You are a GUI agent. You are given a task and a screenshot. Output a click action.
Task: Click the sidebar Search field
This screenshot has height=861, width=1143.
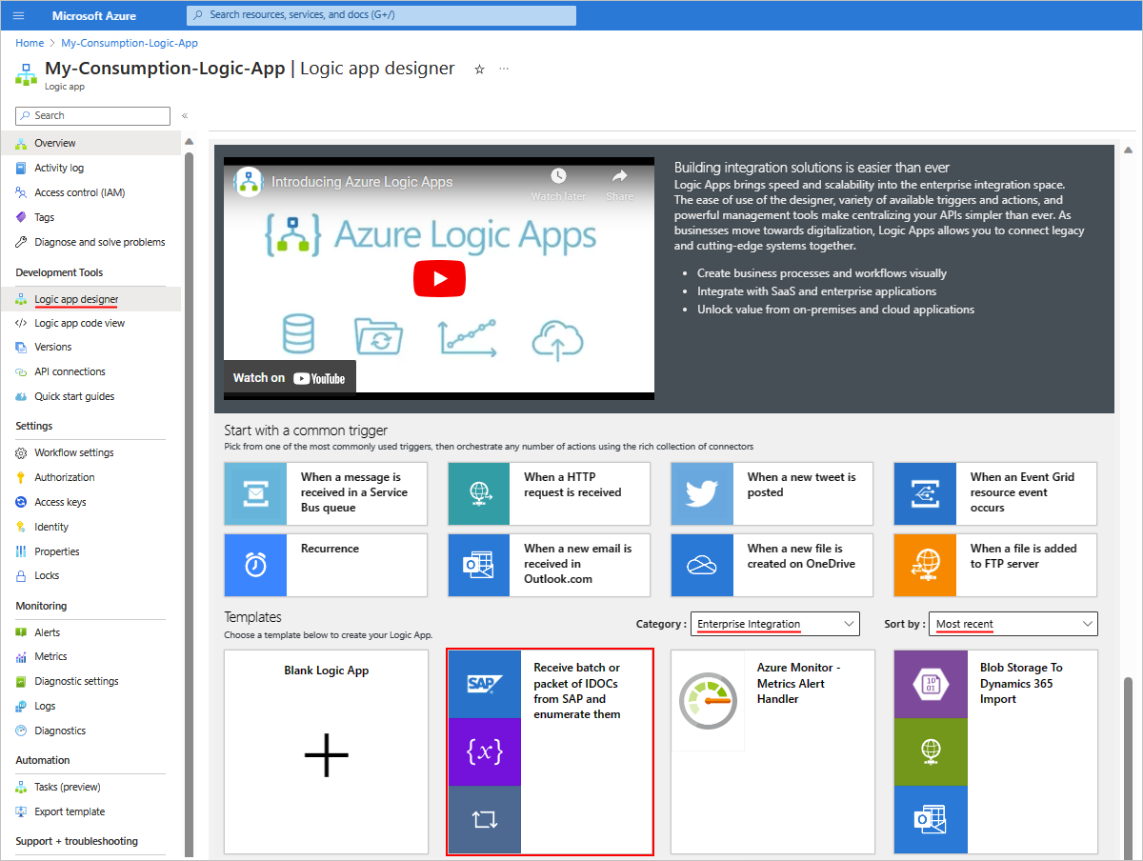coord(92,115)
